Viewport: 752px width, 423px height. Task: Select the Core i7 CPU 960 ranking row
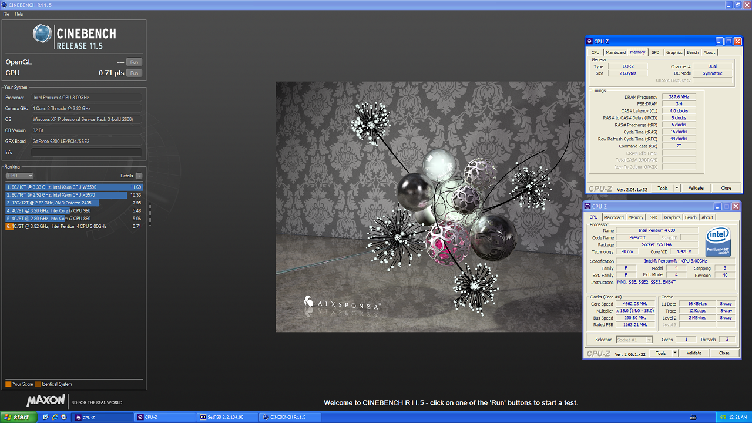pos(74,210)
